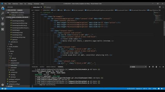
Task: Open contacto.html in explorer
Action: click(x=15, y=63)
